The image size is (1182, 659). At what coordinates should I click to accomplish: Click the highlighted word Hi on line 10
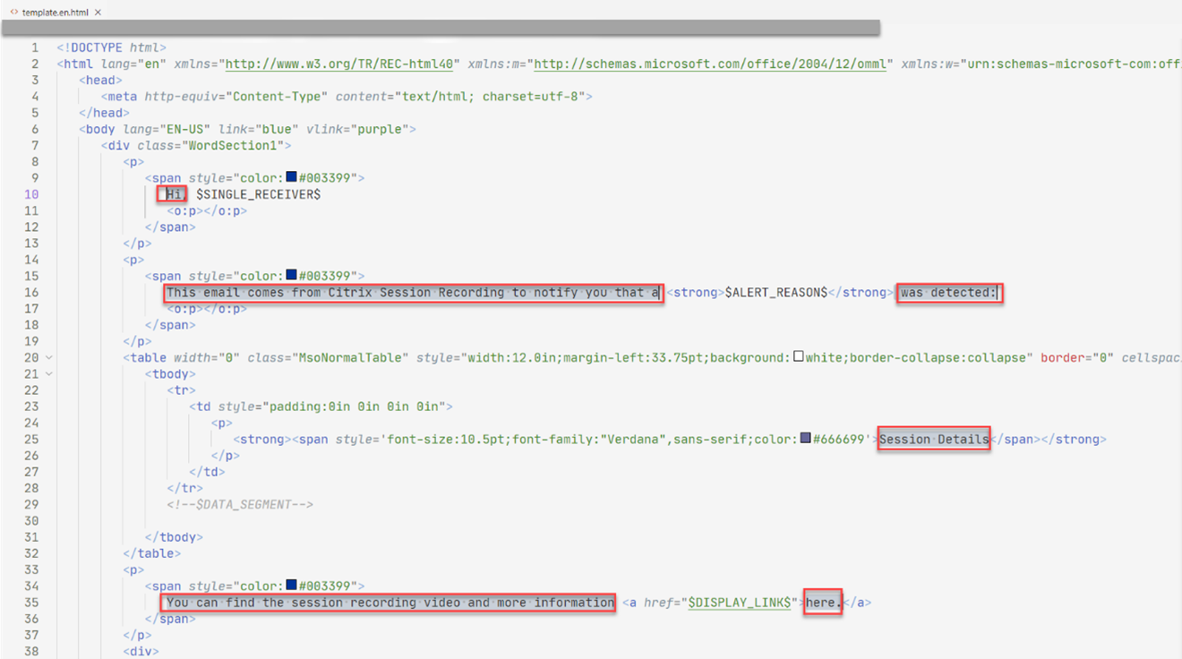point(172,193)
